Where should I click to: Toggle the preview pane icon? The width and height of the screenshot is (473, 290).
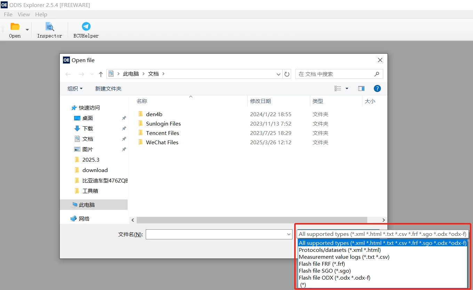tap(361, 88)
